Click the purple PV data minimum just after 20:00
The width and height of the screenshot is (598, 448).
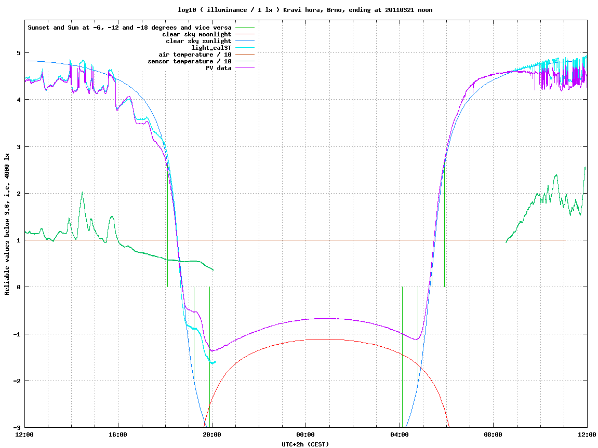pyautogui.click(x=211, y=350)
